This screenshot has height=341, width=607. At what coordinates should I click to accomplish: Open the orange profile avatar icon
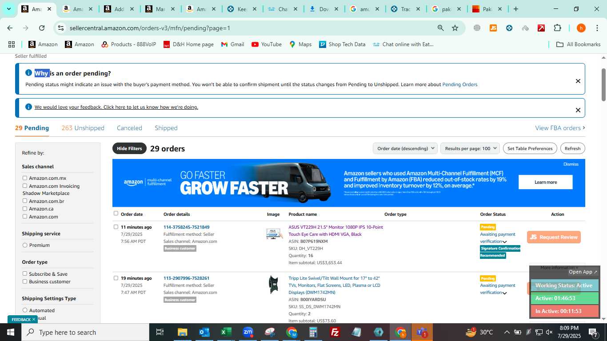(581, 28)
